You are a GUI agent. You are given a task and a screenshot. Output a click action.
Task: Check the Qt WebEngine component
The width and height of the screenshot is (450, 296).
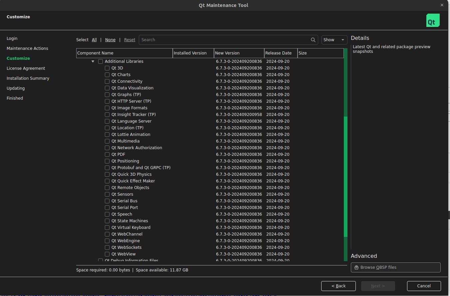pos(107,241)
